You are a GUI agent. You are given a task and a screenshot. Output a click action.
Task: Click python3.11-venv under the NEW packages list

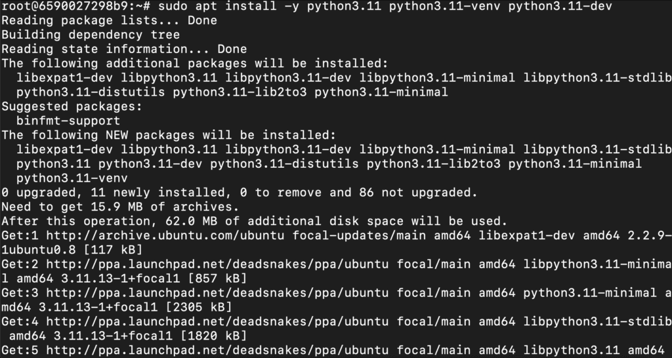tap(72, 178)
